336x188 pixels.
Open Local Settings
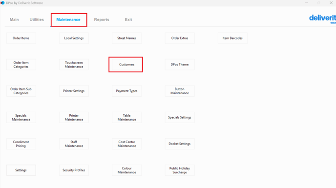point(74,38)
